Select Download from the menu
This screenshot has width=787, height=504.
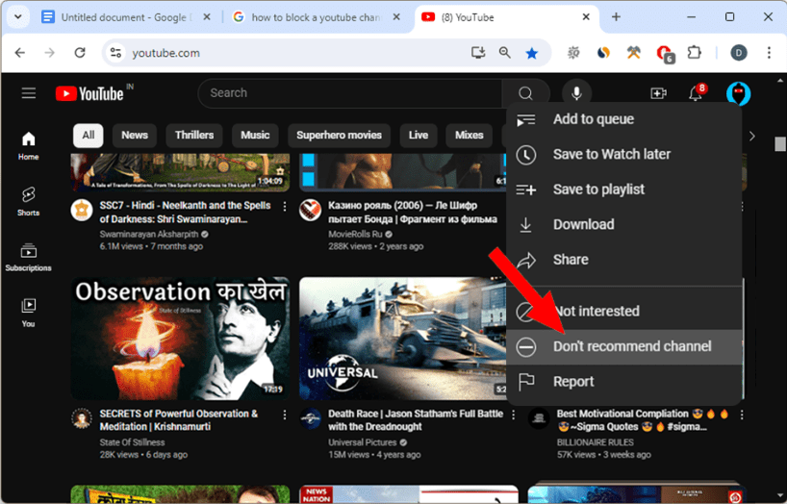coord(623,224)
